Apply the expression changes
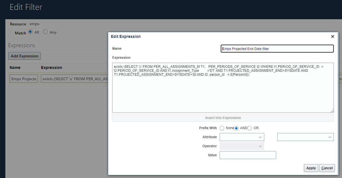The height and width of the screenshot is (178, 342). 311,168
